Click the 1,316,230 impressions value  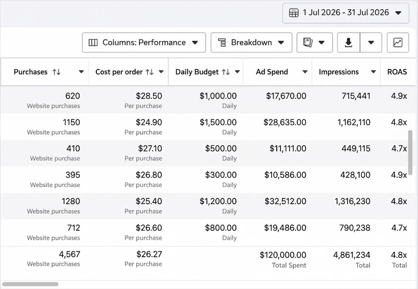pos(352,201)
